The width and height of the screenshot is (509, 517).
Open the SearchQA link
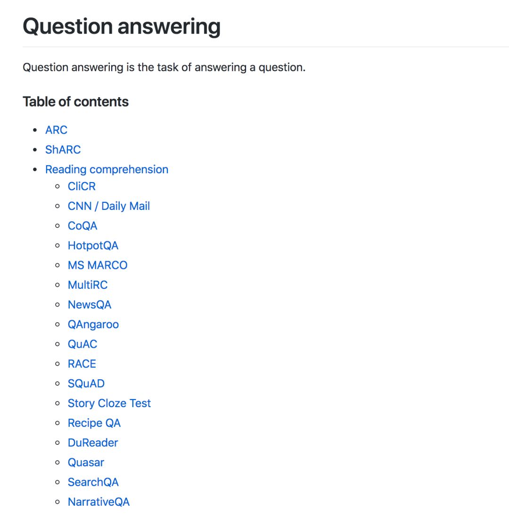point(93,482)
